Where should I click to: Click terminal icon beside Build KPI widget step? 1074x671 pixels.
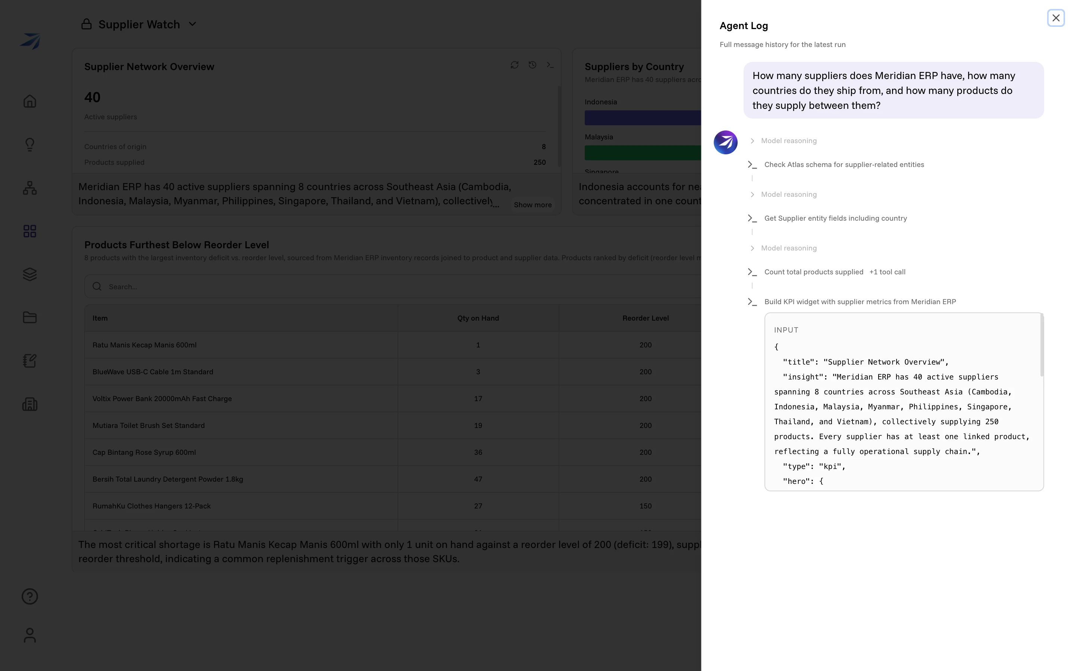click(x=752, y=302)
